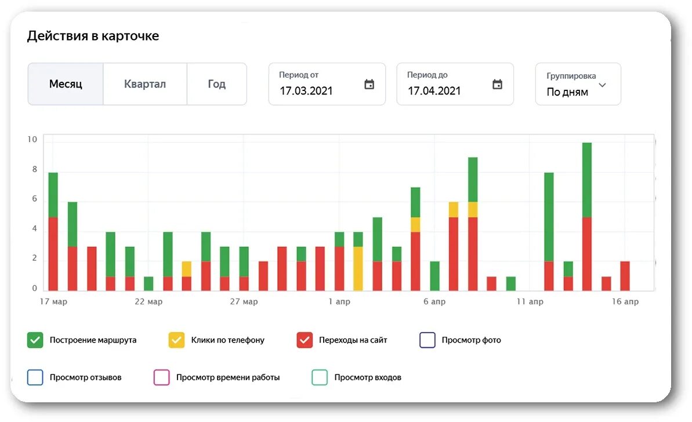This screenshot has width=692, height=422.
Task: Open calendar icon in 'Период до' field
Action: 497,84
